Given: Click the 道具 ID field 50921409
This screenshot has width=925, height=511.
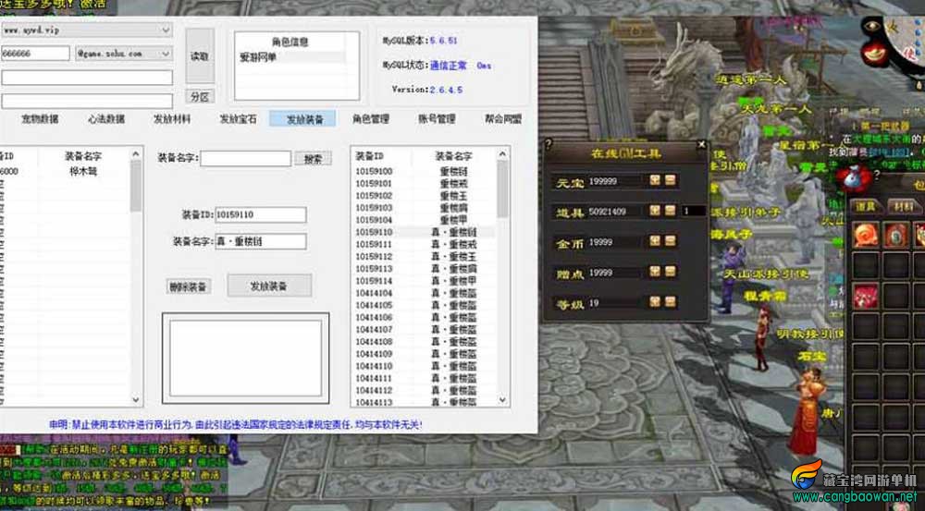Looking at the screenshot, I should [x=616, y=211].
